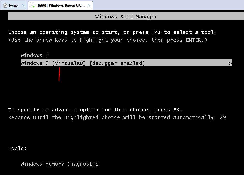Screen dimensions: 244x175
Task: Click the 'press F8' advanced option line
Action: click(x=95, y=110)
